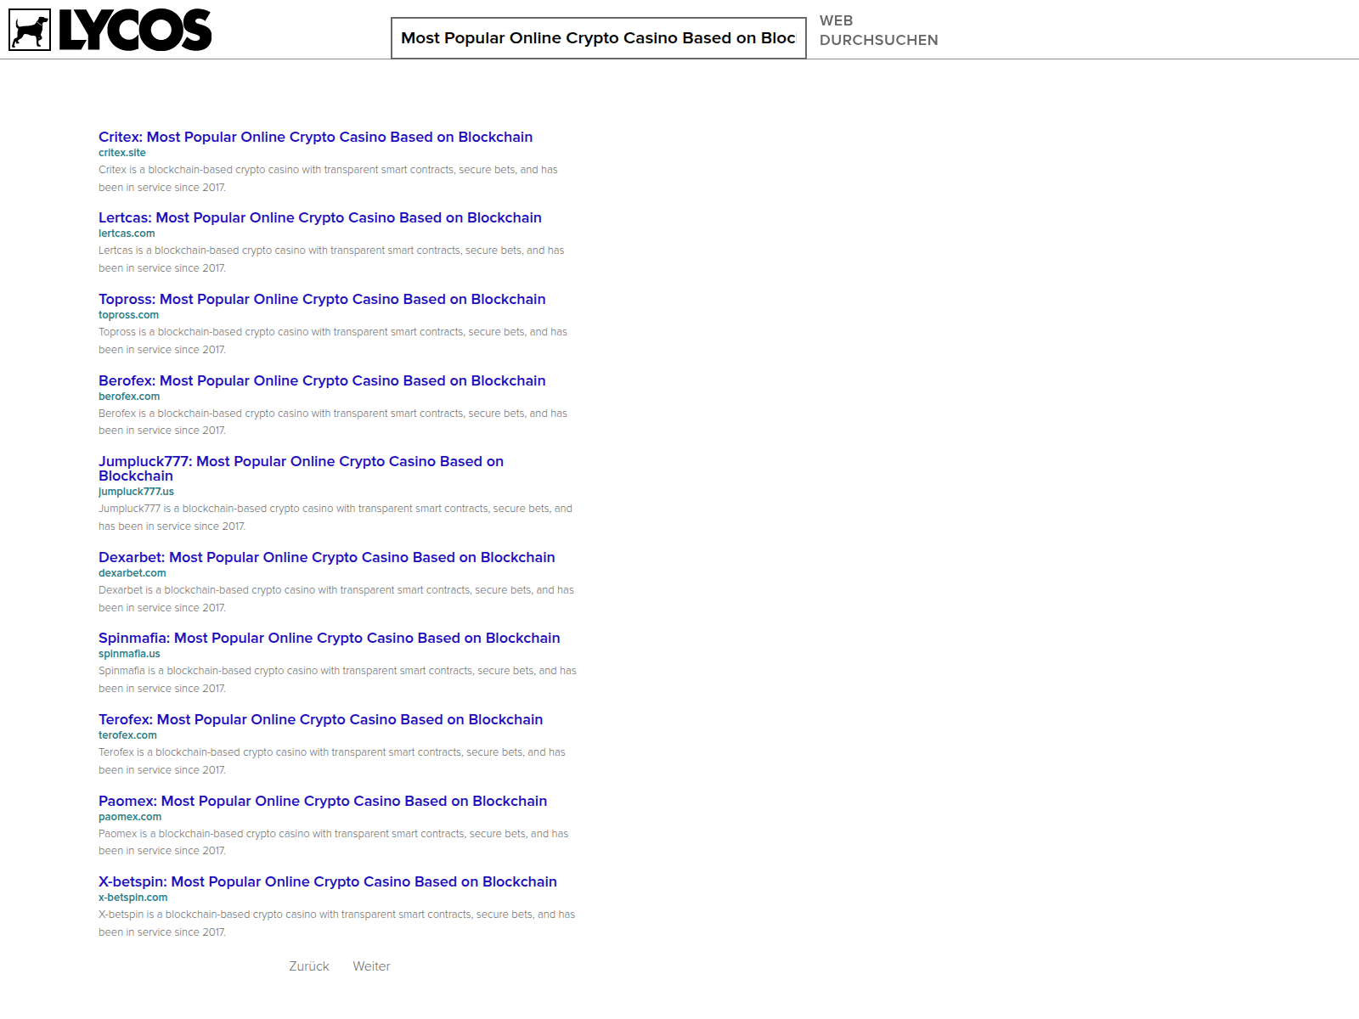Viewport: 1359px width, 1019px height.
Task: Go to next page with Weiter
Action: [371, 966]
